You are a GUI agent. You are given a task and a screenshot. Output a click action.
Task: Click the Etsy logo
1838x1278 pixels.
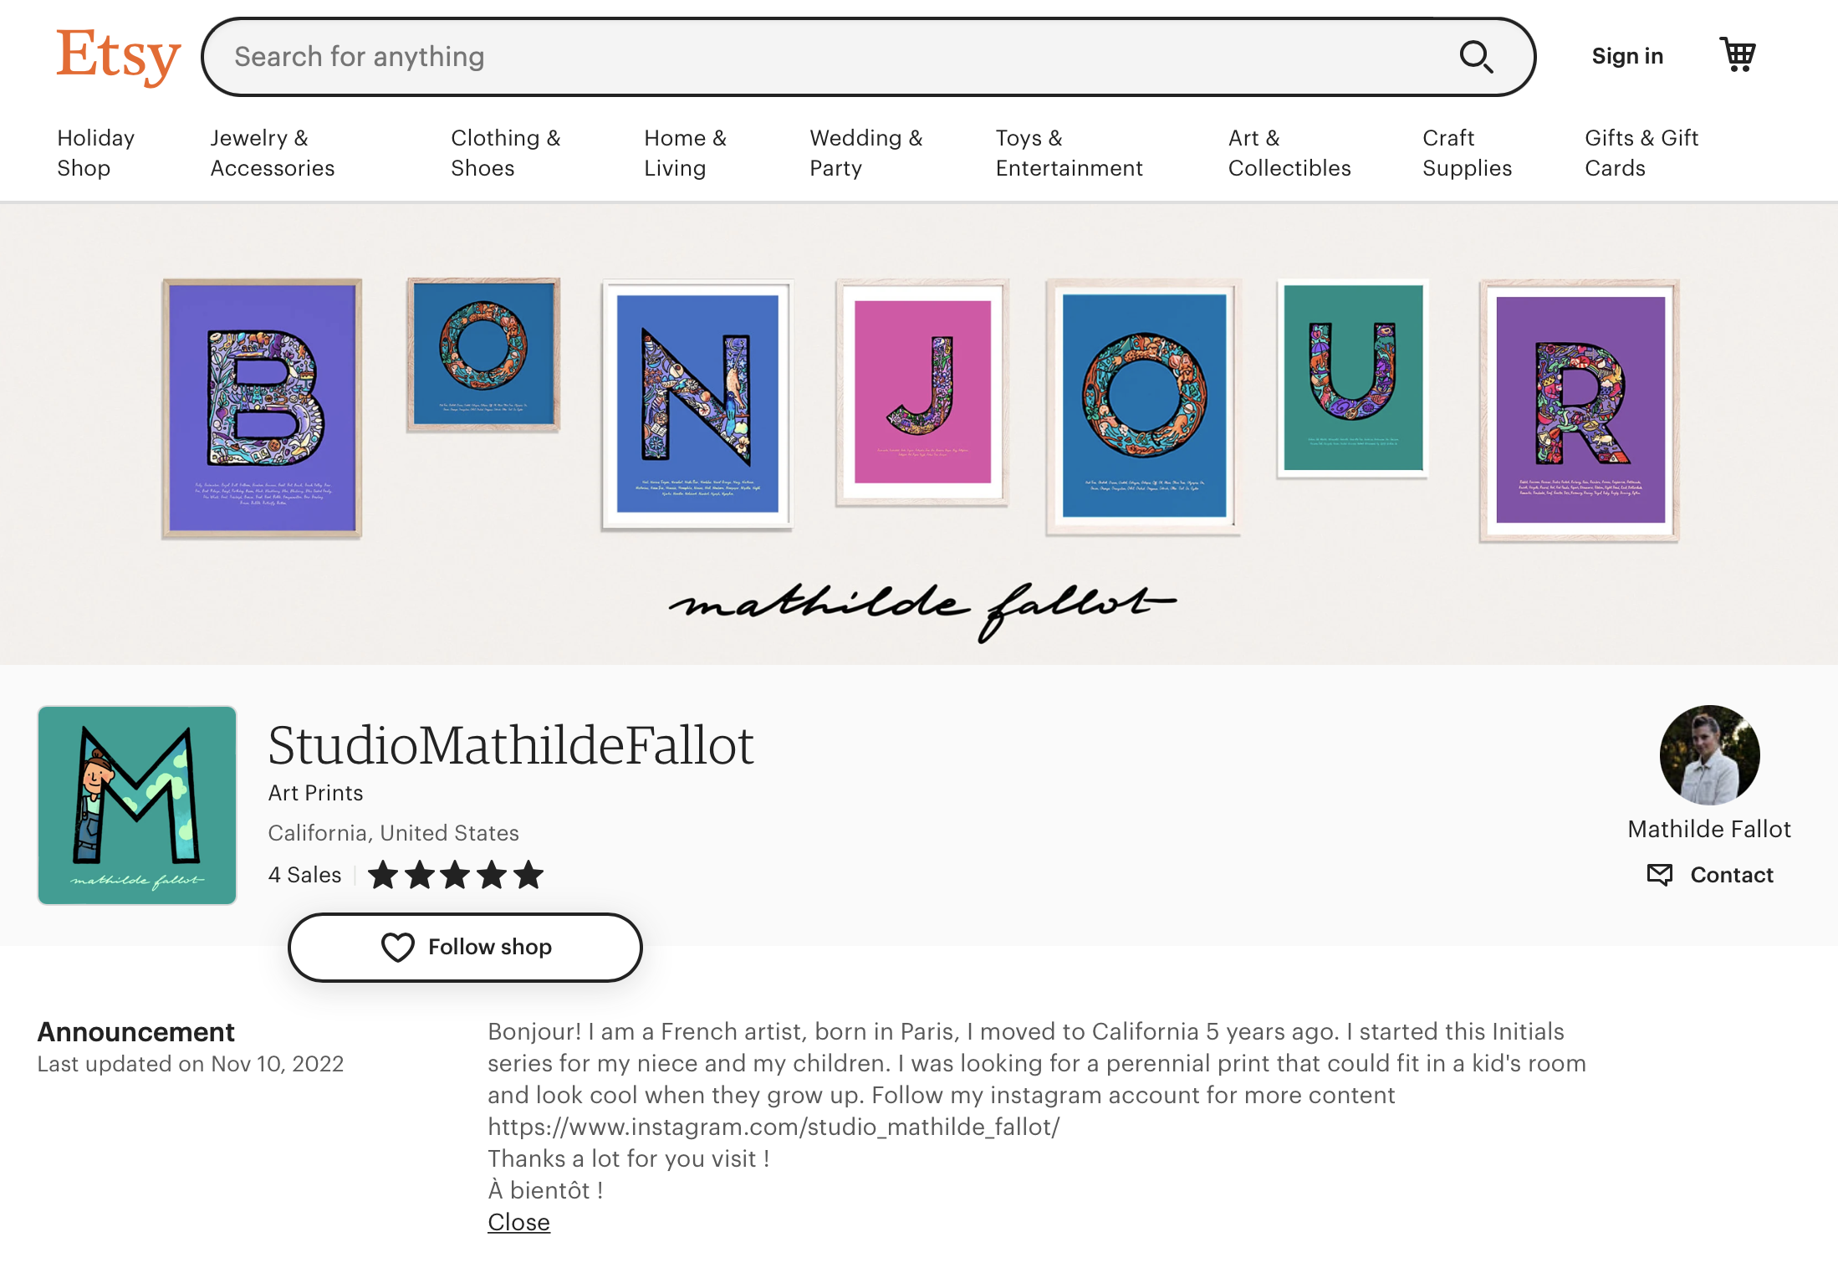[x=118, y=55]
